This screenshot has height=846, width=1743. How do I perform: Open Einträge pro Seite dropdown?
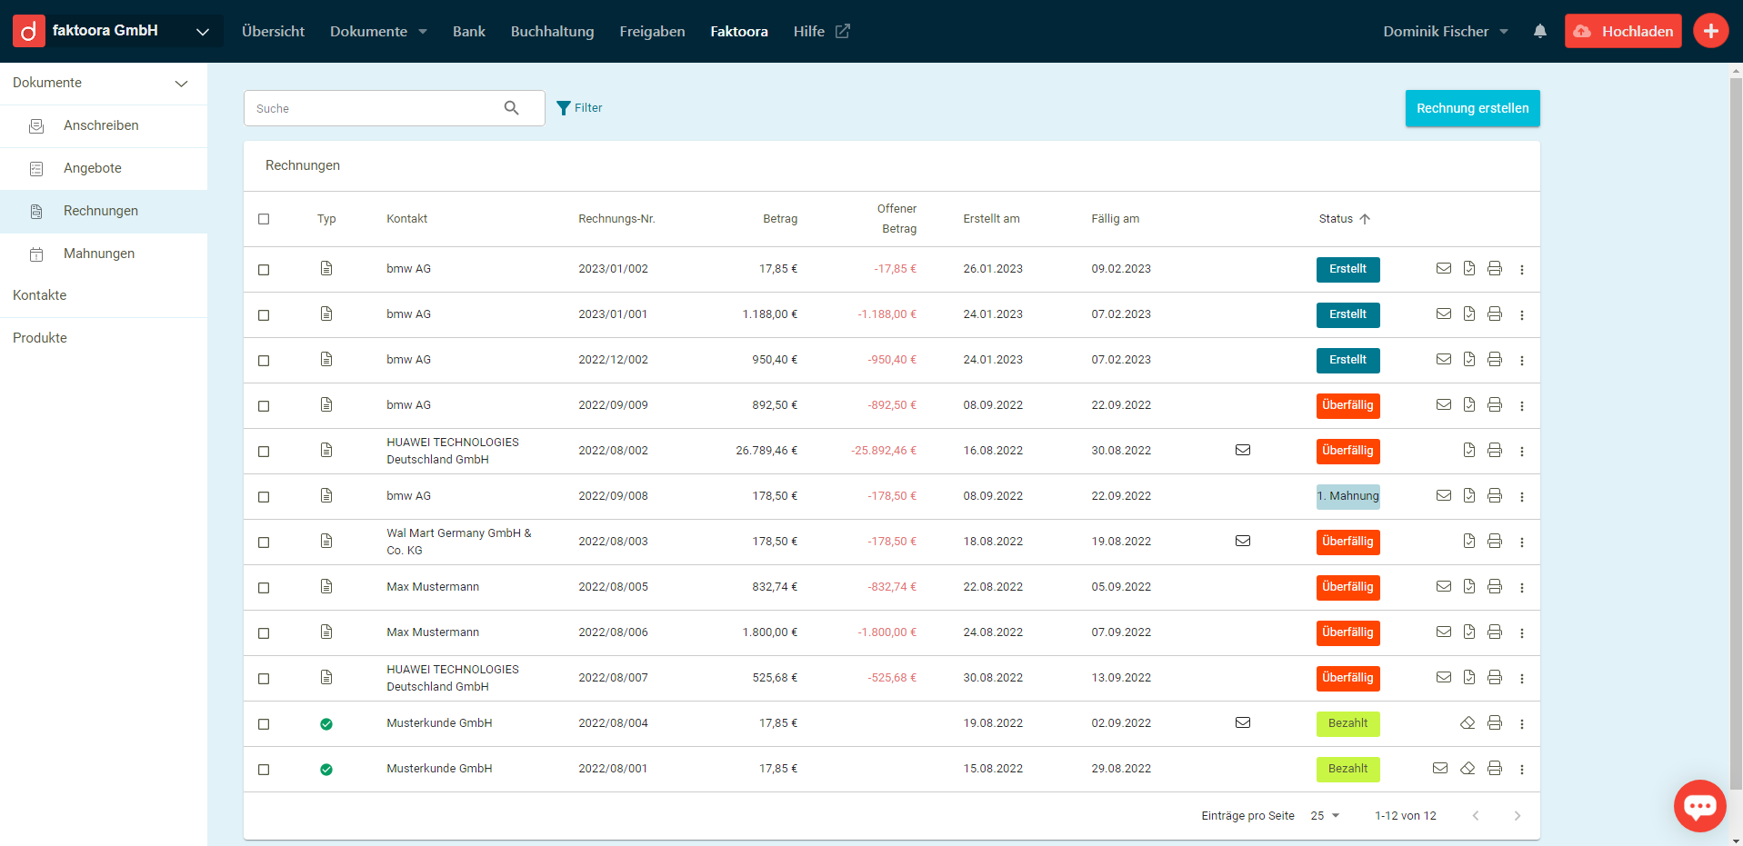click(1325, 816)
